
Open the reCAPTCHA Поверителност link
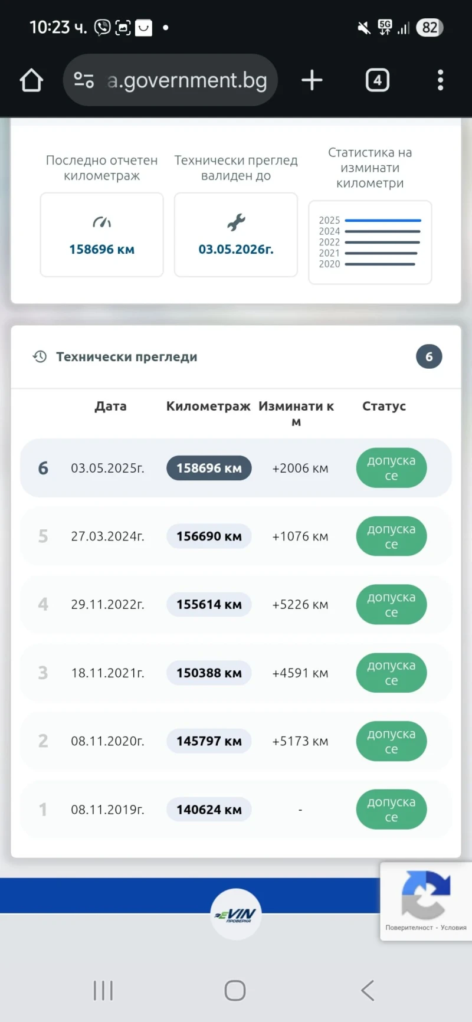point(409,928)
